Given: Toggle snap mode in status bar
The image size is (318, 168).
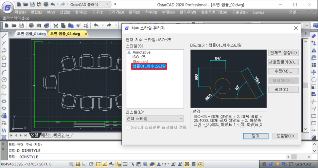Looking at the screenshot, I should [x=72, y=164].
